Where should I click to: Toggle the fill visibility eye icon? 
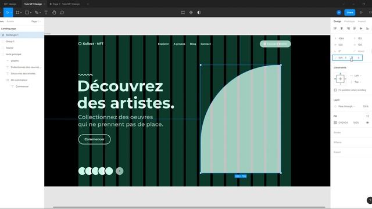click(x=367, y=122)
